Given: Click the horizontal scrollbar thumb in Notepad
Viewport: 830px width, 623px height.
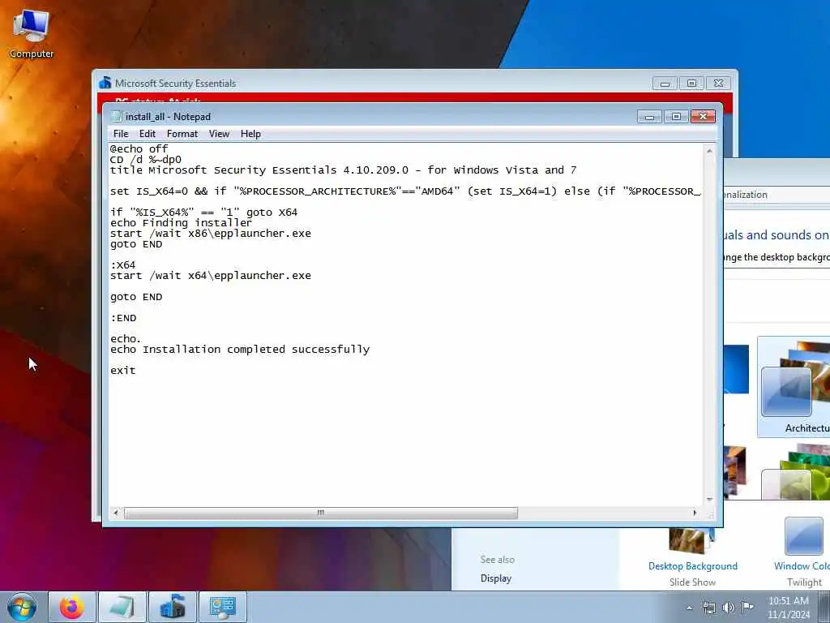Looking at the screenshot, I should tap(320, 513).
